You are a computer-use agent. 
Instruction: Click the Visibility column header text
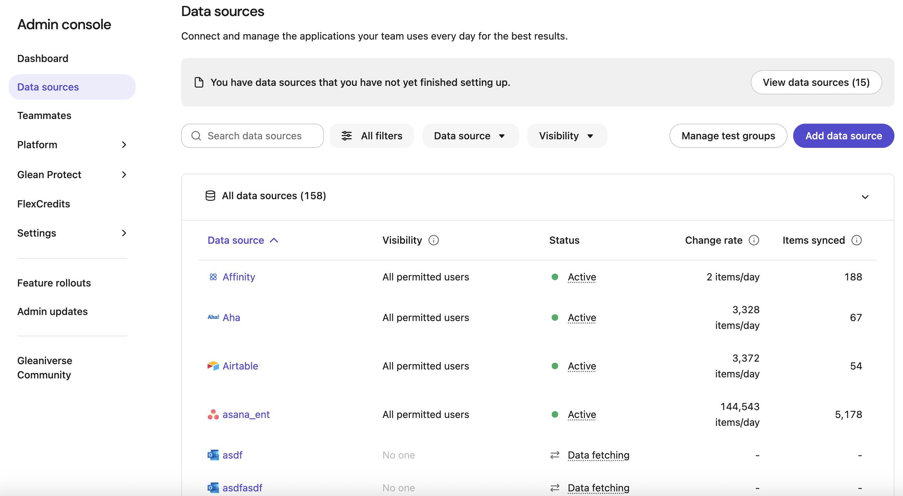402,241
